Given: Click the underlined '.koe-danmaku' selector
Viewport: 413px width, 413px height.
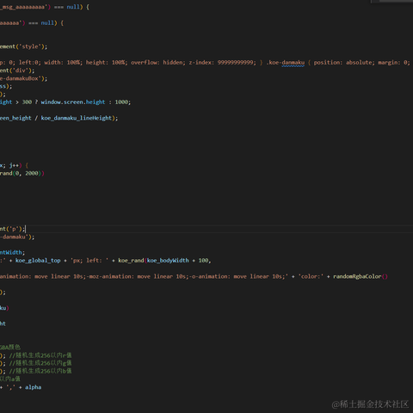Looking at the screenshot, I should coord(286,63).
